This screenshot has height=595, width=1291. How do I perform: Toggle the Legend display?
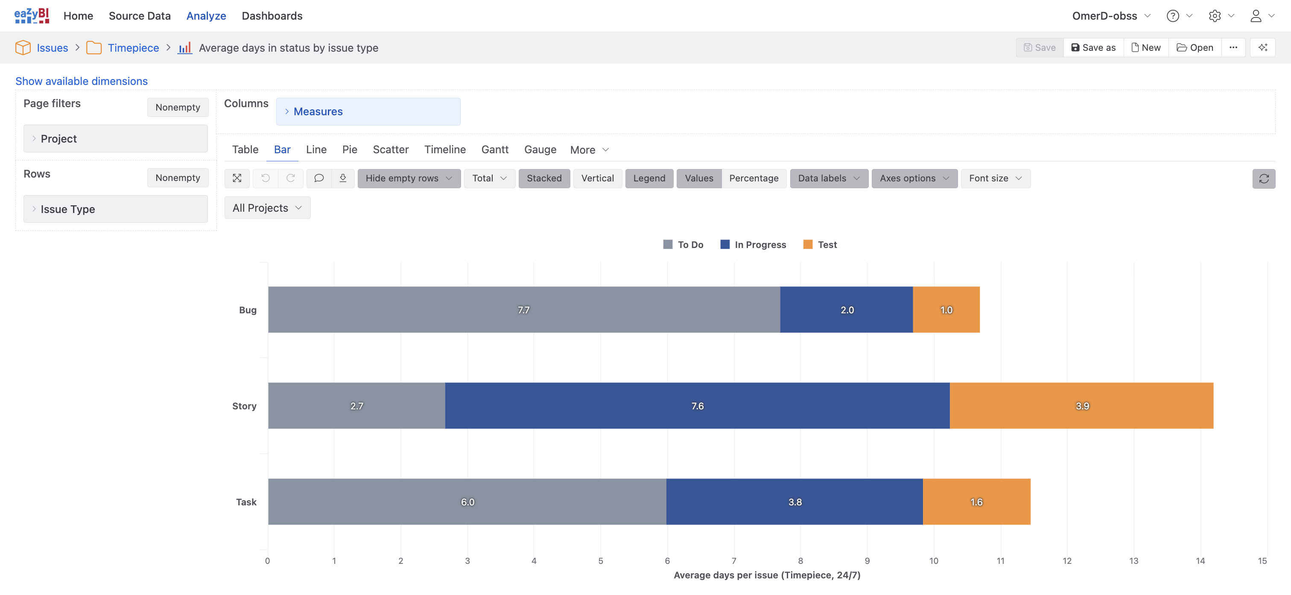click(649, 178)
